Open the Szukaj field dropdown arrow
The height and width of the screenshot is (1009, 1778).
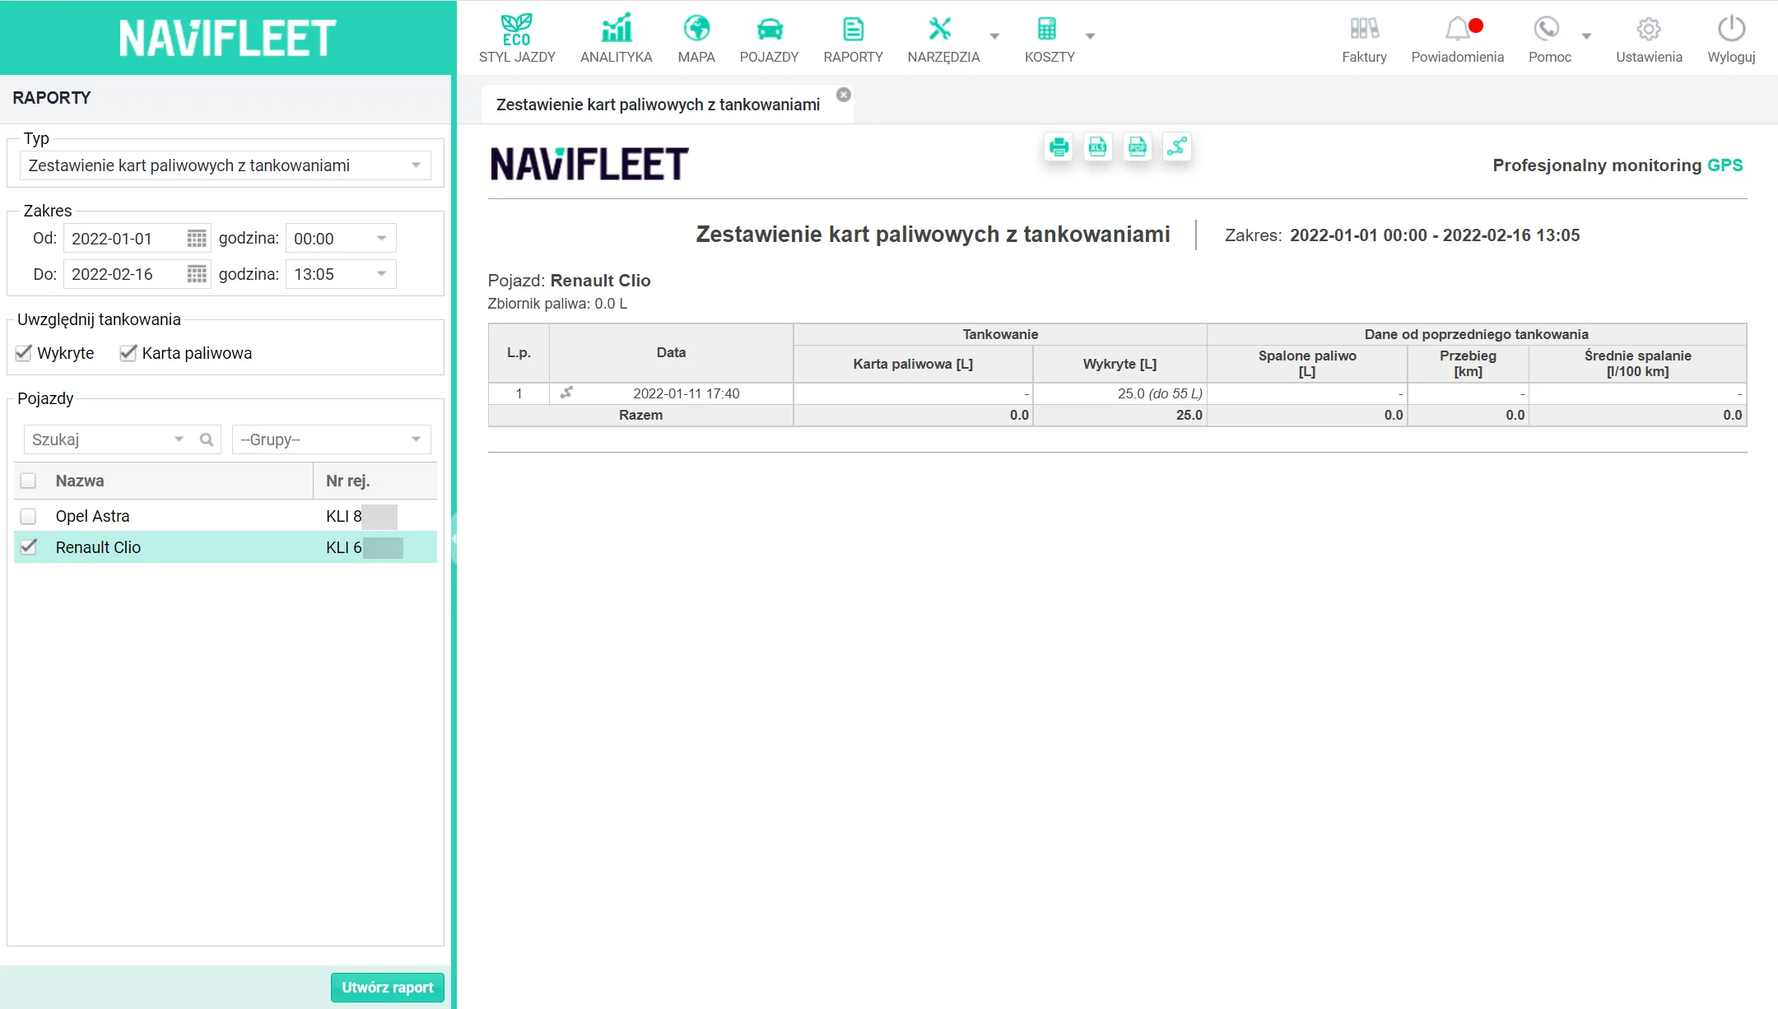[x=179, y=439]
